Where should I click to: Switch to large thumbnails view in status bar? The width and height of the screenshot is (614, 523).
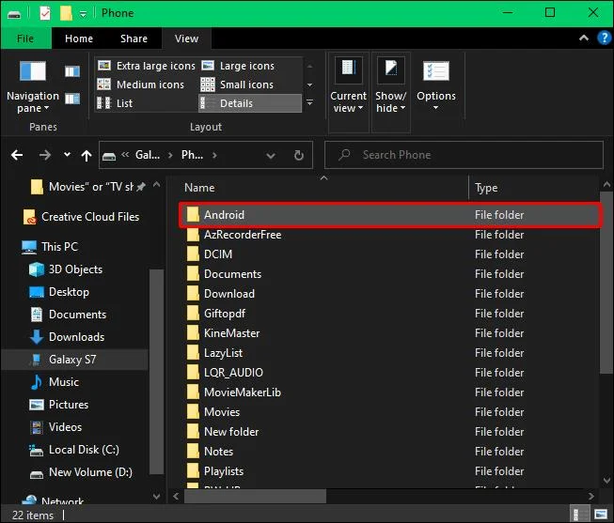[x=601, y=514]
